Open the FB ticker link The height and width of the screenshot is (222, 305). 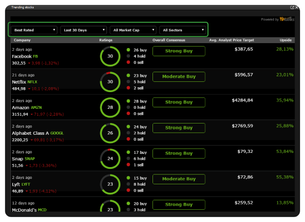[x=35, y=56]
